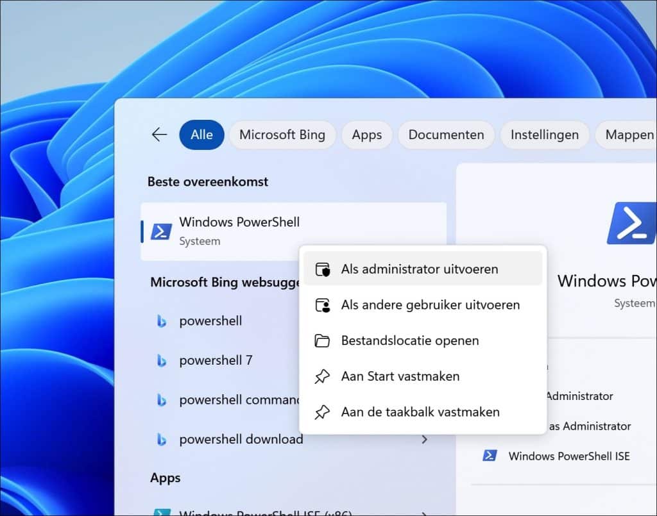Switch to the Instellingen filter

pos(544,135)
